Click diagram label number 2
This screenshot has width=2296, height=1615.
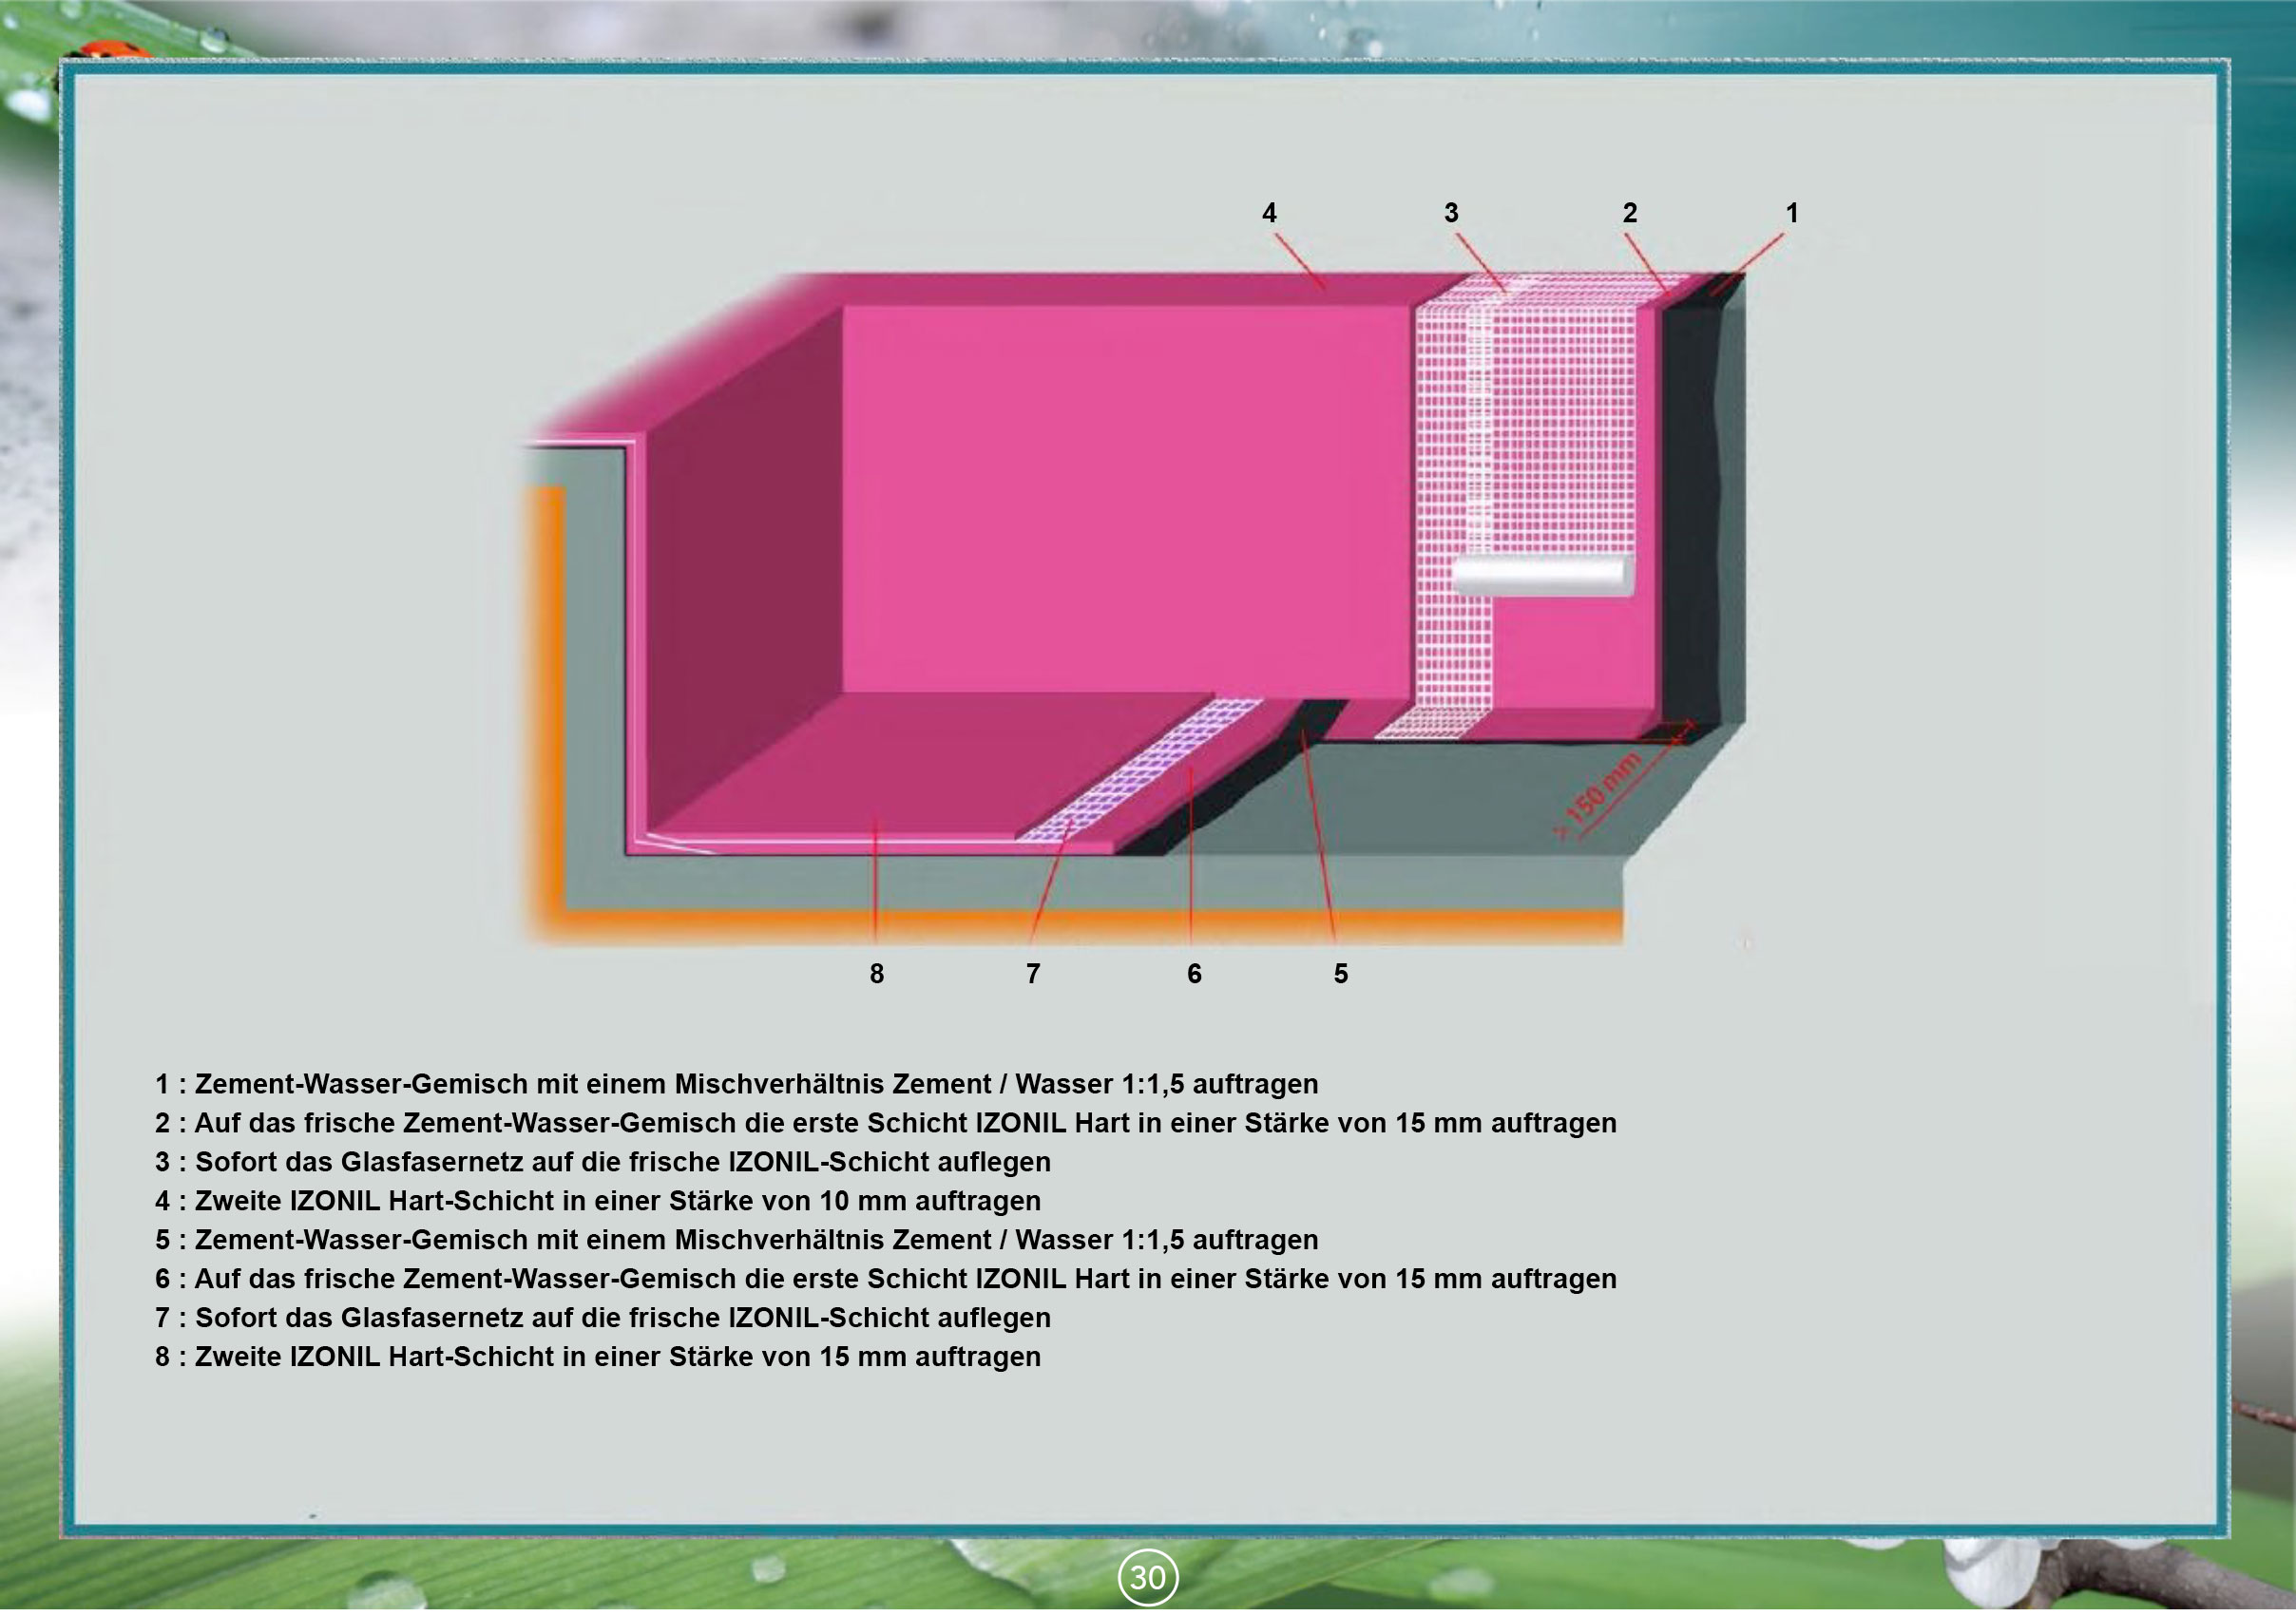(x=1630, y=213)
